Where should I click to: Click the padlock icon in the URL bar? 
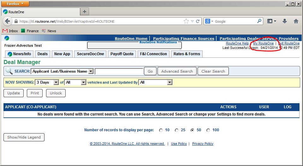point(16,21)
